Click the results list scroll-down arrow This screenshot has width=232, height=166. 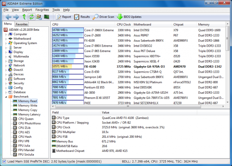point(228,102)
